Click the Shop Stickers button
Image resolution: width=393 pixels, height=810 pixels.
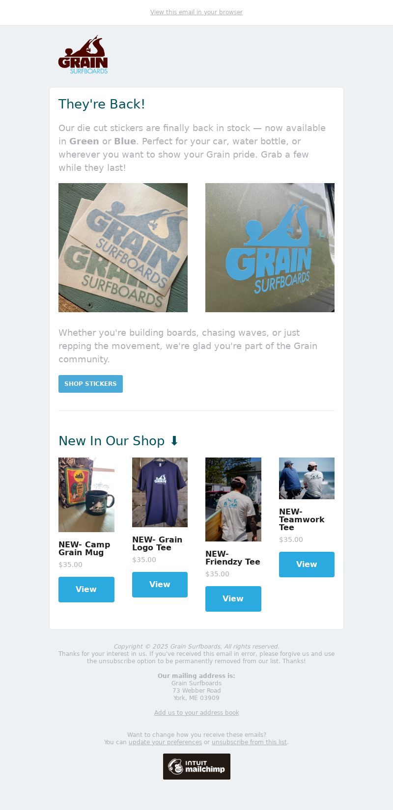pos(90,384)
